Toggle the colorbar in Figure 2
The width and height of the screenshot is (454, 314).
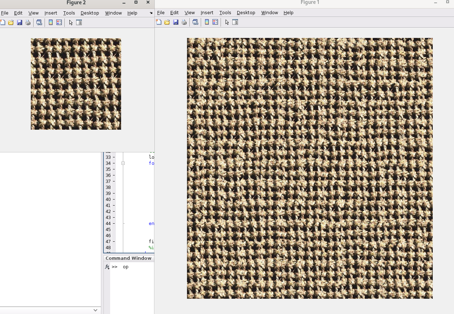click(51, 22)
